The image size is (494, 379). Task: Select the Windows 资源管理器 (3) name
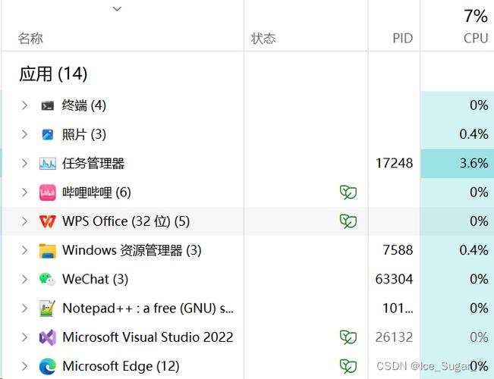[132, 250]
